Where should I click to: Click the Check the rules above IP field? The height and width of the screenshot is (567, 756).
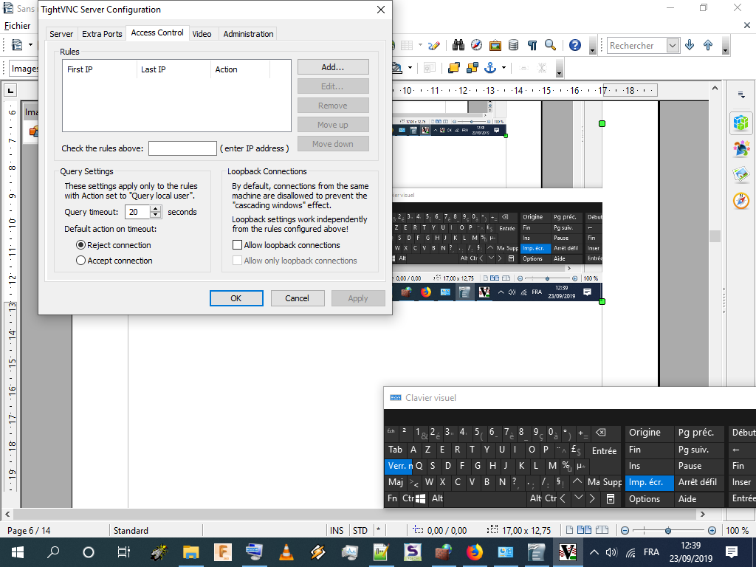pyautogui.click(x=183, y=148)
